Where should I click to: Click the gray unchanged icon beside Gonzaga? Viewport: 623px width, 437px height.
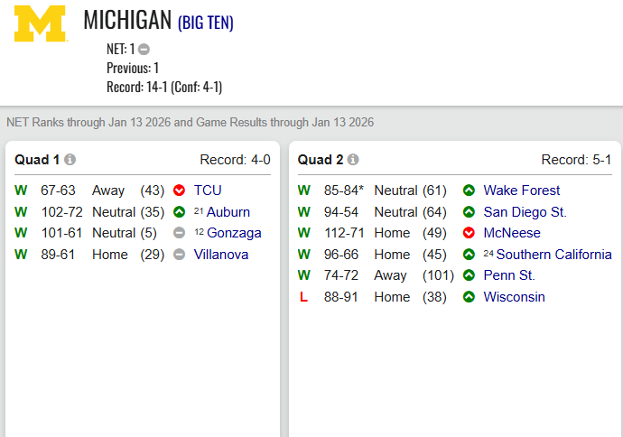coord(179,233)
